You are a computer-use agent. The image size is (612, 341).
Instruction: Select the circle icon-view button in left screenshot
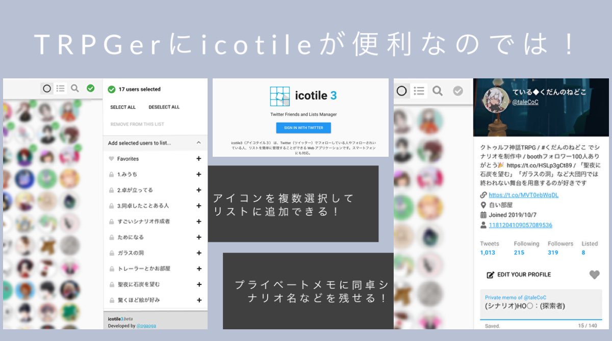pyautogui.click(x=47, y=89)
